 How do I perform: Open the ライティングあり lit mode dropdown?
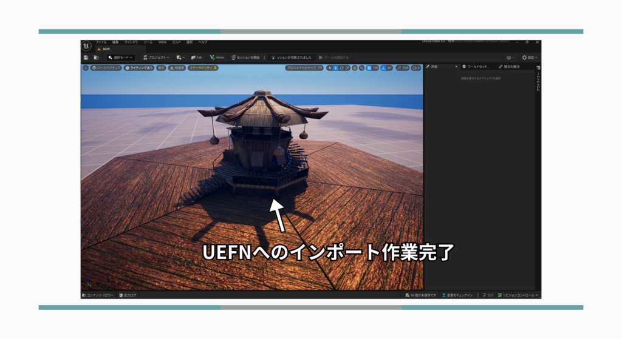(139, 68)
